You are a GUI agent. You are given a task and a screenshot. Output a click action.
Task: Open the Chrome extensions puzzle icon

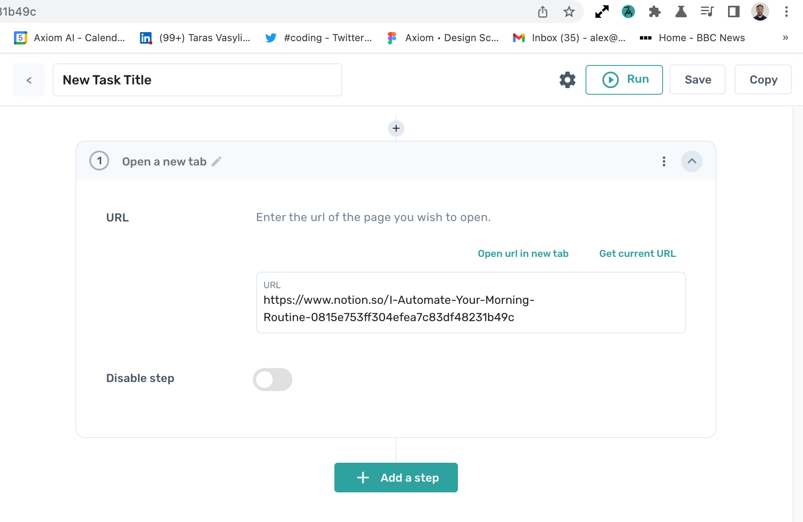click(654, 12)
